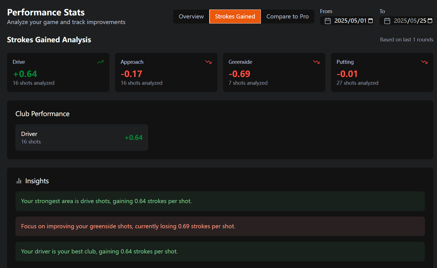
Task: Click the Strokes Gained Analysis heading
Action: click(x=49, y=40)
